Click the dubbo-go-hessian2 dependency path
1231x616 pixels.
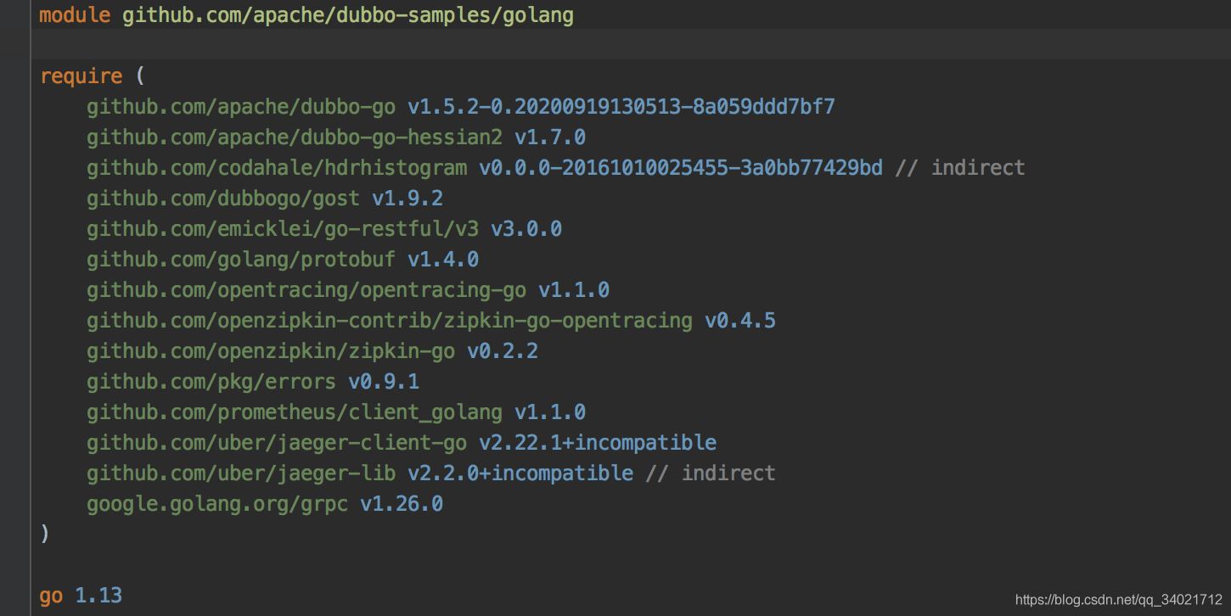coord(294,137)
